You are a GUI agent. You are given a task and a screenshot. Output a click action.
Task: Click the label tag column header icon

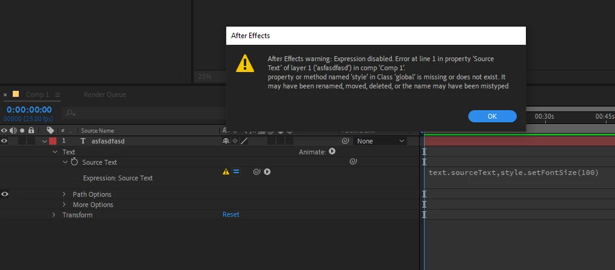(50, 130)
